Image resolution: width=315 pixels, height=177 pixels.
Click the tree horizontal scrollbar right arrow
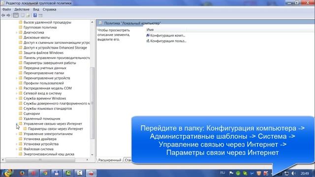[87, 160]
